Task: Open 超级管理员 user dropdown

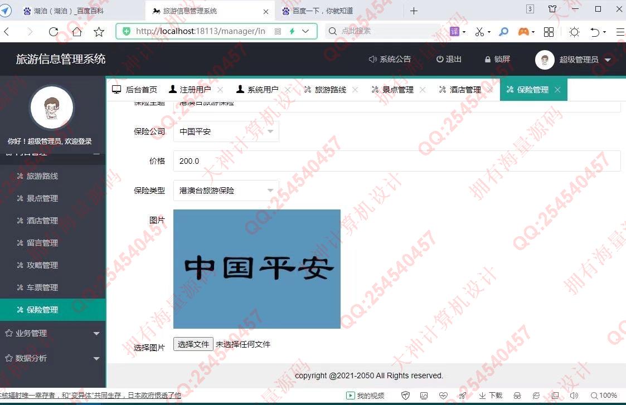Action: pyautogui.click(x=585, y=60)
